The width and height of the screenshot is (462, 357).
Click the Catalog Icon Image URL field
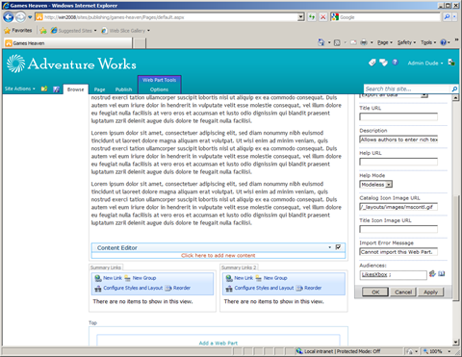(x=398, y=207)
